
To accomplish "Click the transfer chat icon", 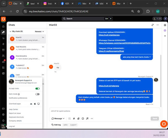I will point(153,25).
